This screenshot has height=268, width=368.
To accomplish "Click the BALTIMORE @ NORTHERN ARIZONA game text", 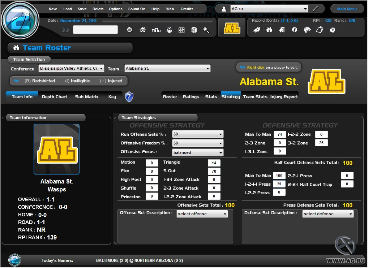I will [140, 260].
